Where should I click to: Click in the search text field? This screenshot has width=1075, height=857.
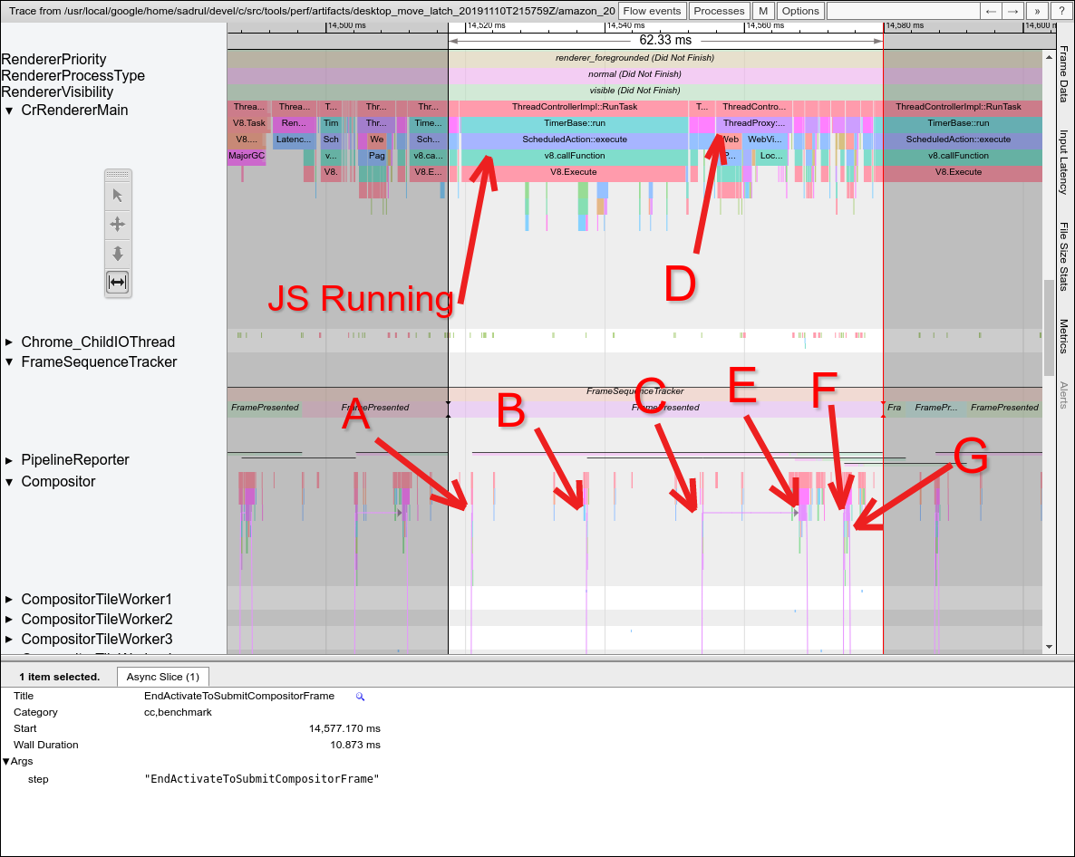pyautogui.click(x=903, y=11)
